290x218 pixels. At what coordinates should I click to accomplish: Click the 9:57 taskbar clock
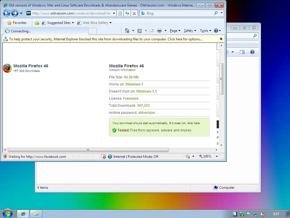276,214
